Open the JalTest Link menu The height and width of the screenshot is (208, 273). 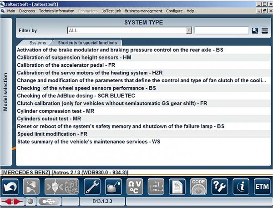111,11
